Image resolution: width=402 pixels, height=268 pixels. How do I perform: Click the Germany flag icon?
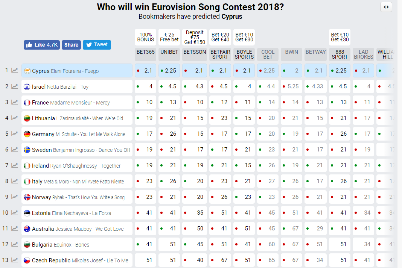pyautogui.click(x=27, y=134)
